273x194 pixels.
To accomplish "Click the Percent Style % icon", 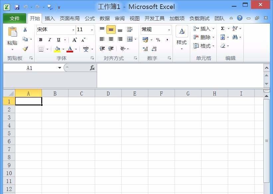I will 158,40.
